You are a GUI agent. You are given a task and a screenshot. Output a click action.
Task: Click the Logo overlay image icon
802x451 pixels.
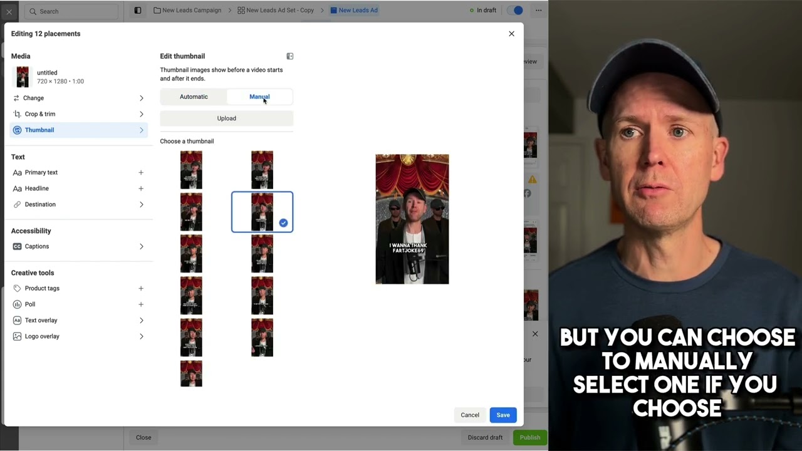point(17,336)
